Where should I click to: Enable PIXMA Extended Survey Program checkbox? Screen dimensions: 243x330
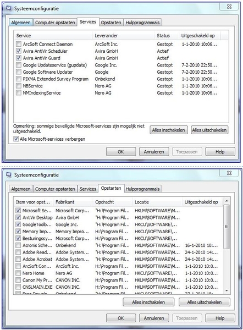tap(19, 79)
